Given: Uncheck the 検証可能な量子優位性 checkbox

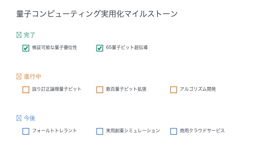Looking at the screenshot, I should (26, 48).
